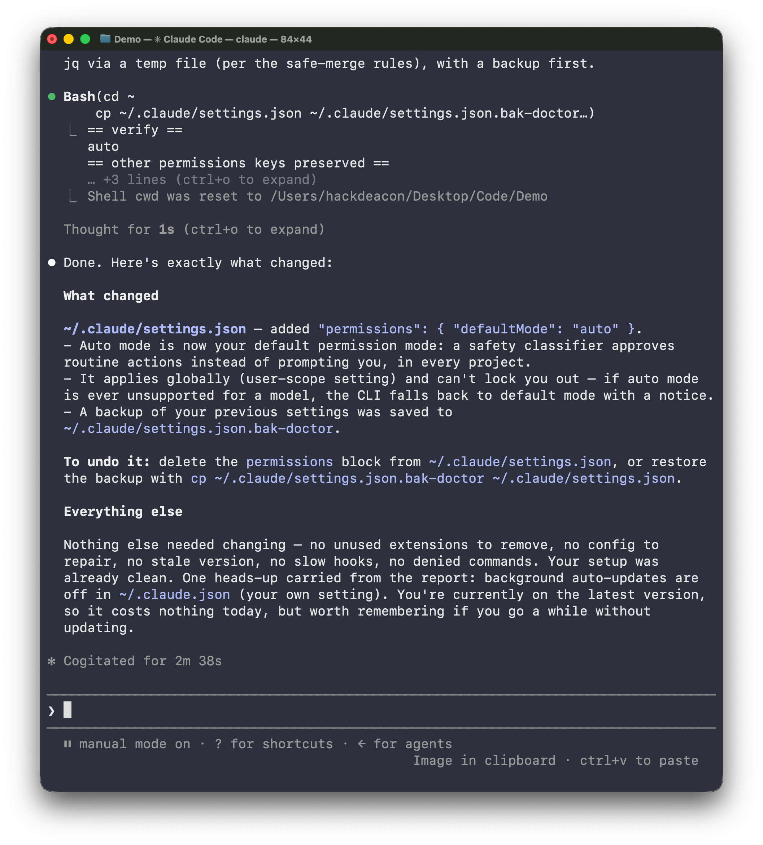Viewport: 763px width, 845px height.
Task: Click the left arrow icon 'for agents'
Action: tap(362, 744)
